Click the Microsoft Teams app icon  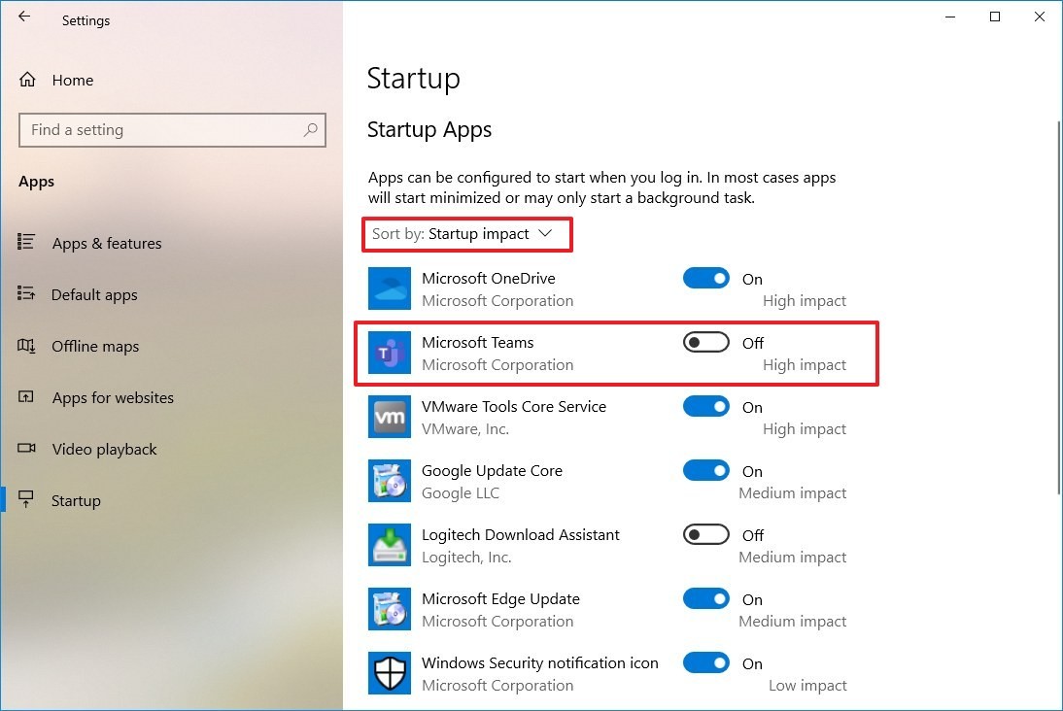coord(389,353)
